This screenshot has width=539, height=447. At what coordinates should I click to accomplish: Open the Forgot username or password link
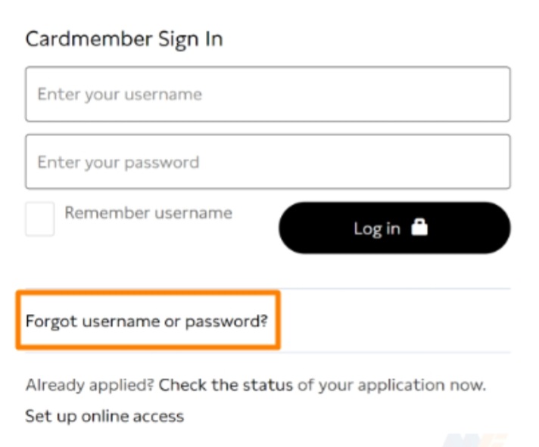[146, 321]
